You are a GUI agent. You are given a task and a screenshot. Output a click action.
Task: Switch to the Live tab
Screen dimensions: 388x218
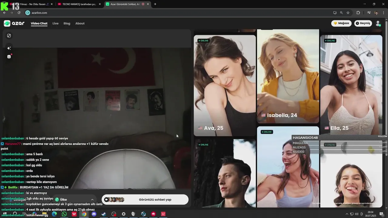coord(55,23)
